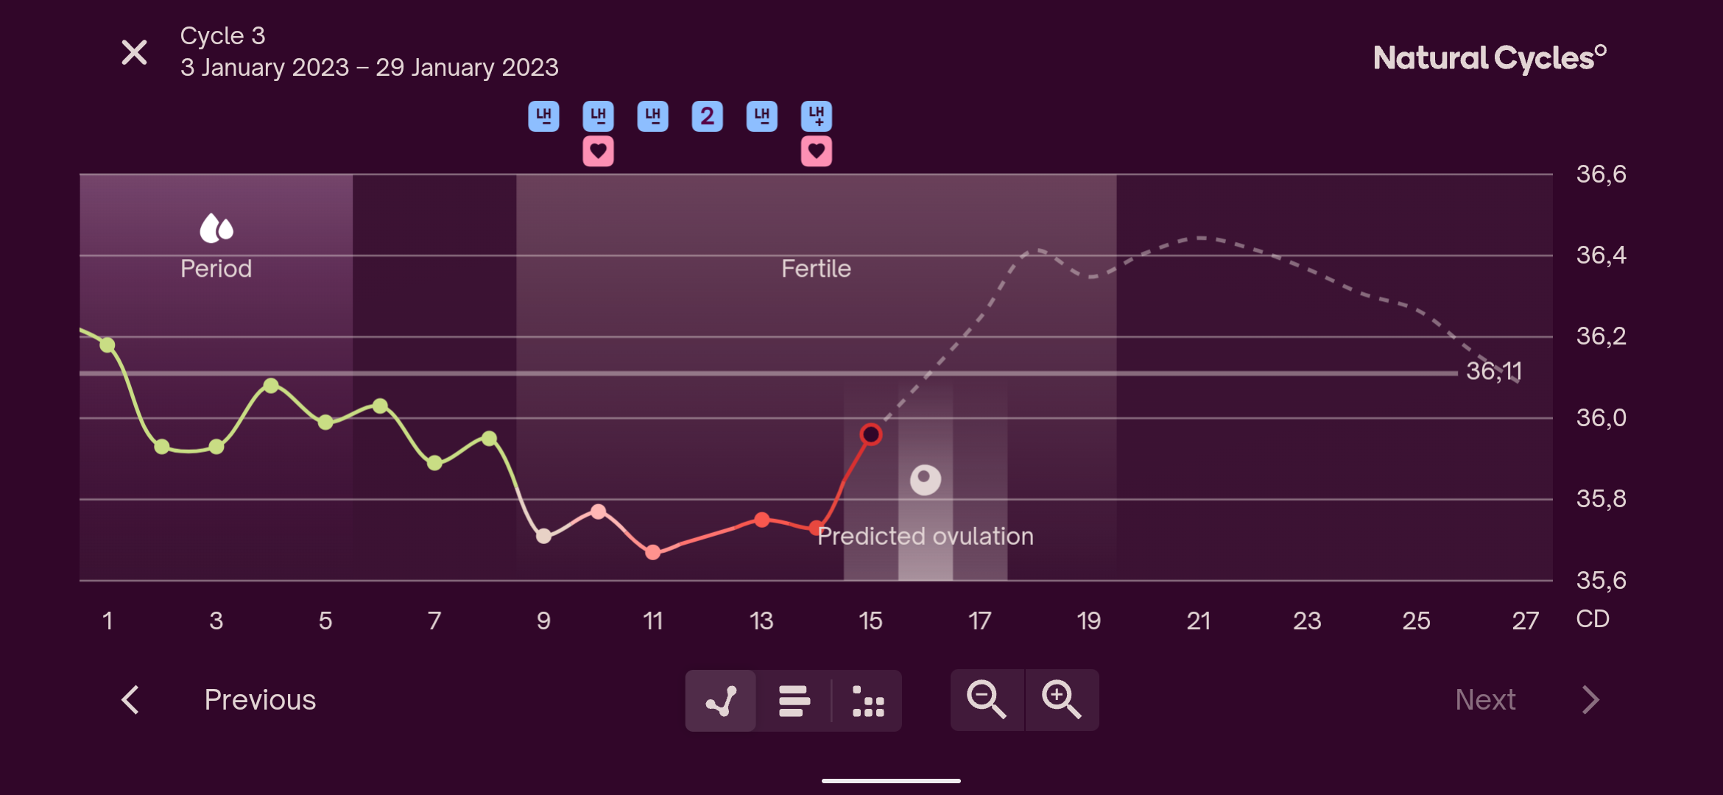Tap the LH test icon on cycle day 9

pos(543,116)
